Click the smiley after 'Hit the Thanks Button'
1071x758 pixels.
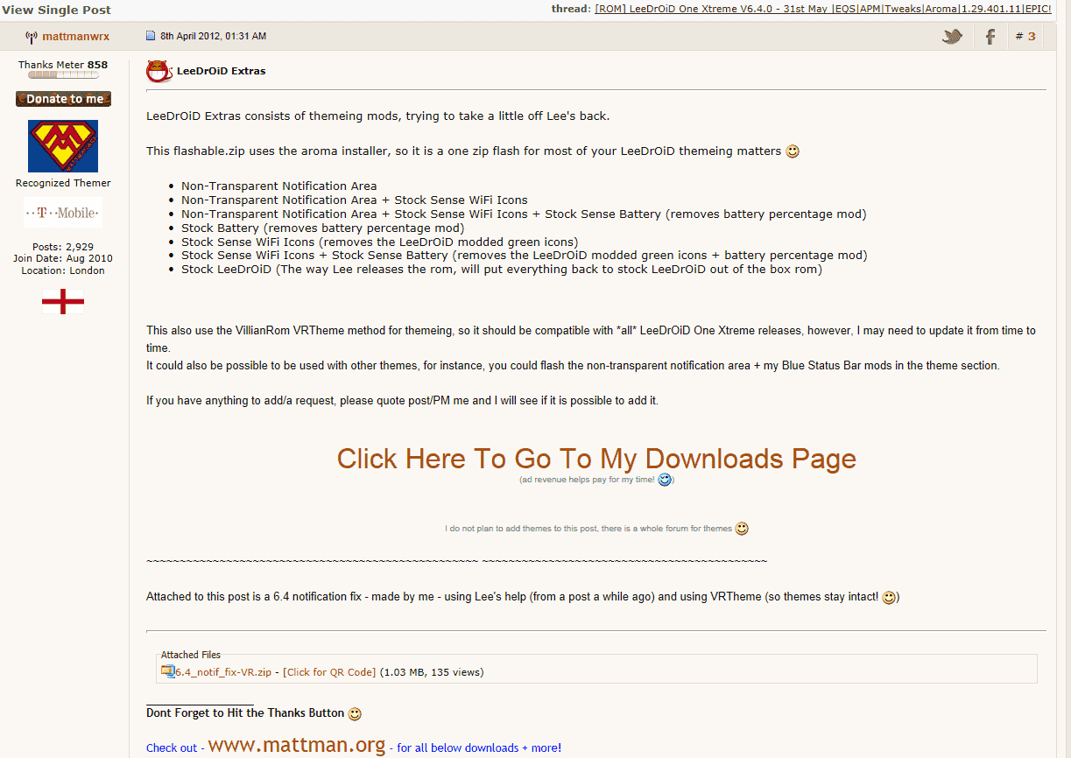click(355, 713)
